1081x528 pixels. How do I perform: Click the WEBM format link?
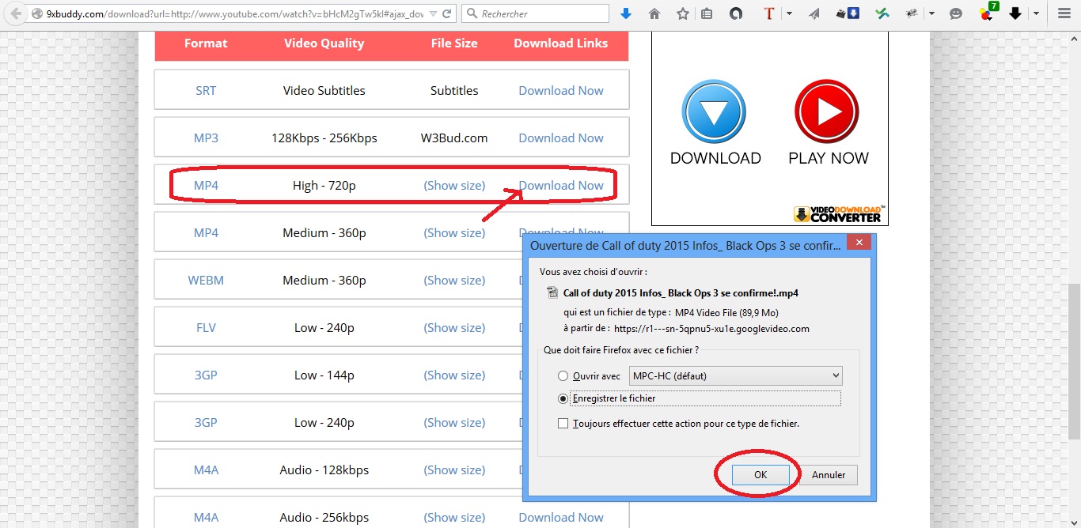coord(206,280)
